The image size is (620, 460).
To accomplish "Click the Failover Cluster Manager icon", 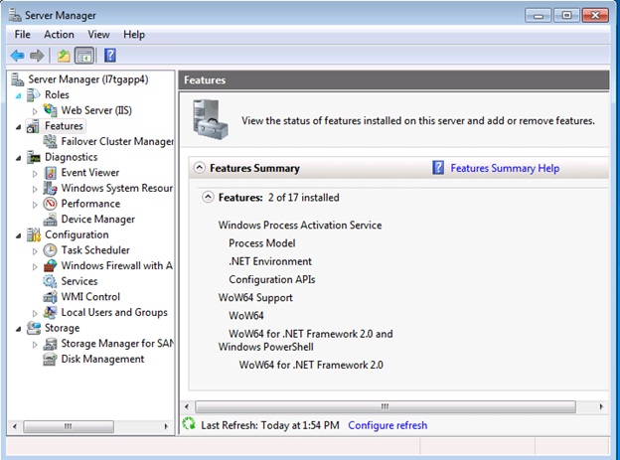I will point(50,142).
